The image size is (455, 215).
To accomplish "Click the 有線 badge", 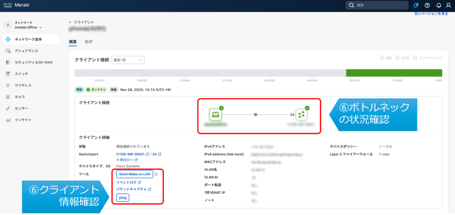I will click(113, 90).
